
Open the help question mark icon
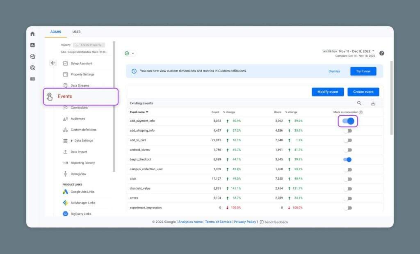pos(382,53)
